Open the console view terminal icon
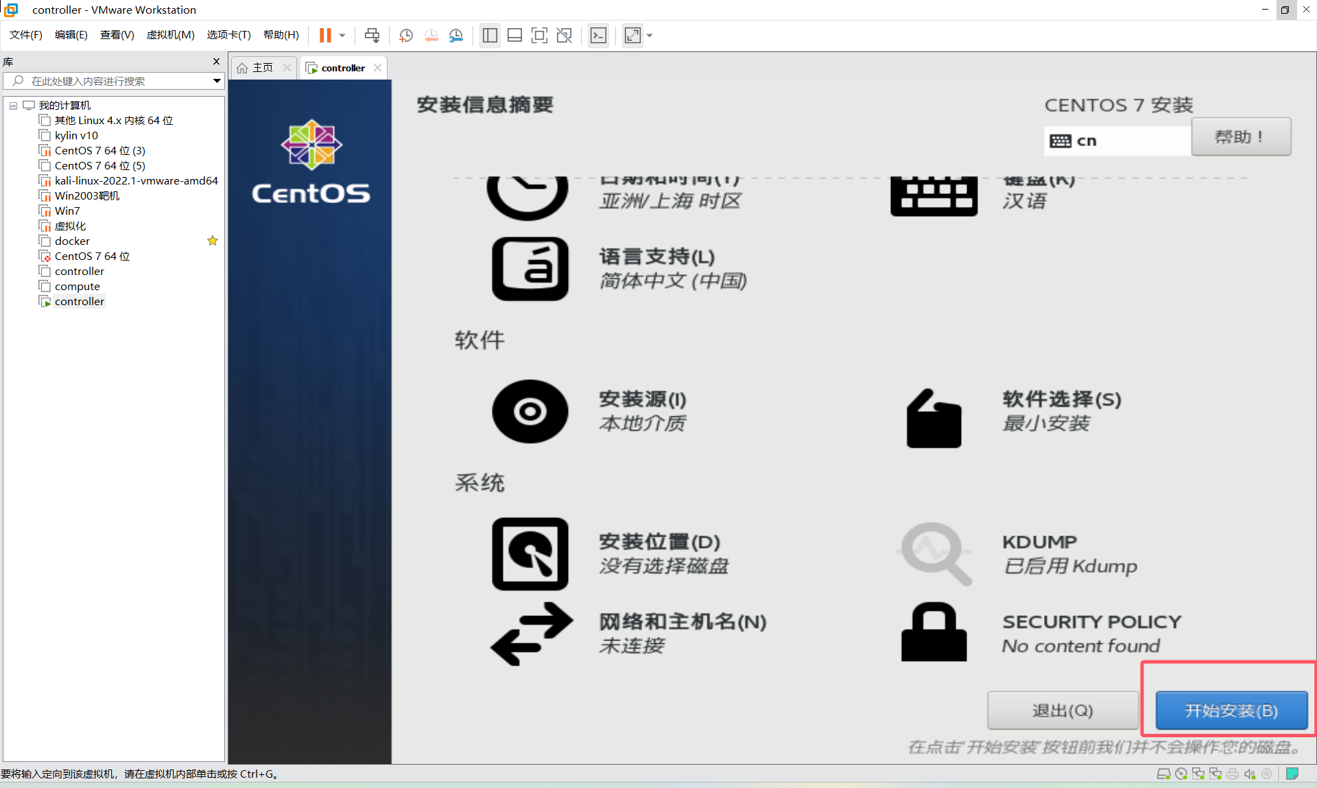 [598, 35]
